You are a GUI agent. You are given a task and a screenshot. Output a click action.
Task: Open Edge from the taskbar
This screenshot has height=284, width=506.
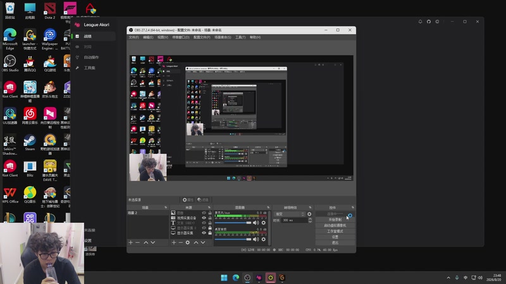tap(235, 278)
